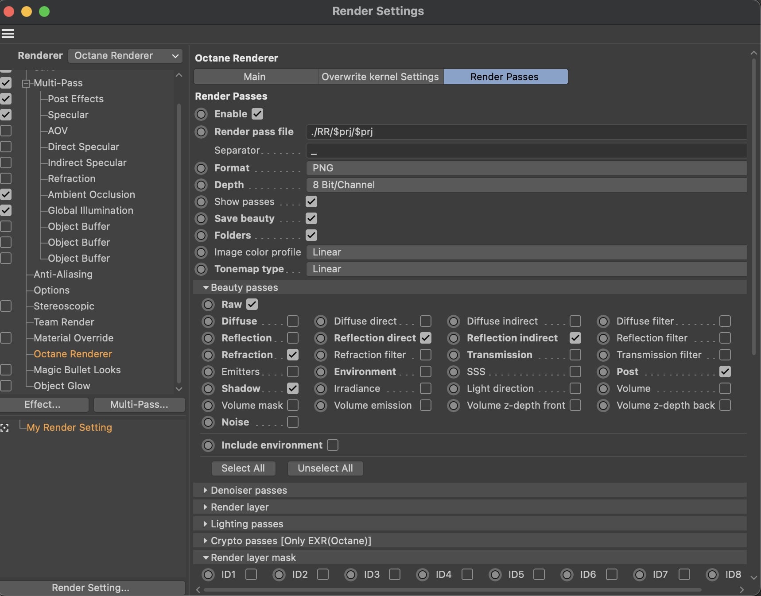
Task: Select Options in the settings tree
Action: pos(51,290)
